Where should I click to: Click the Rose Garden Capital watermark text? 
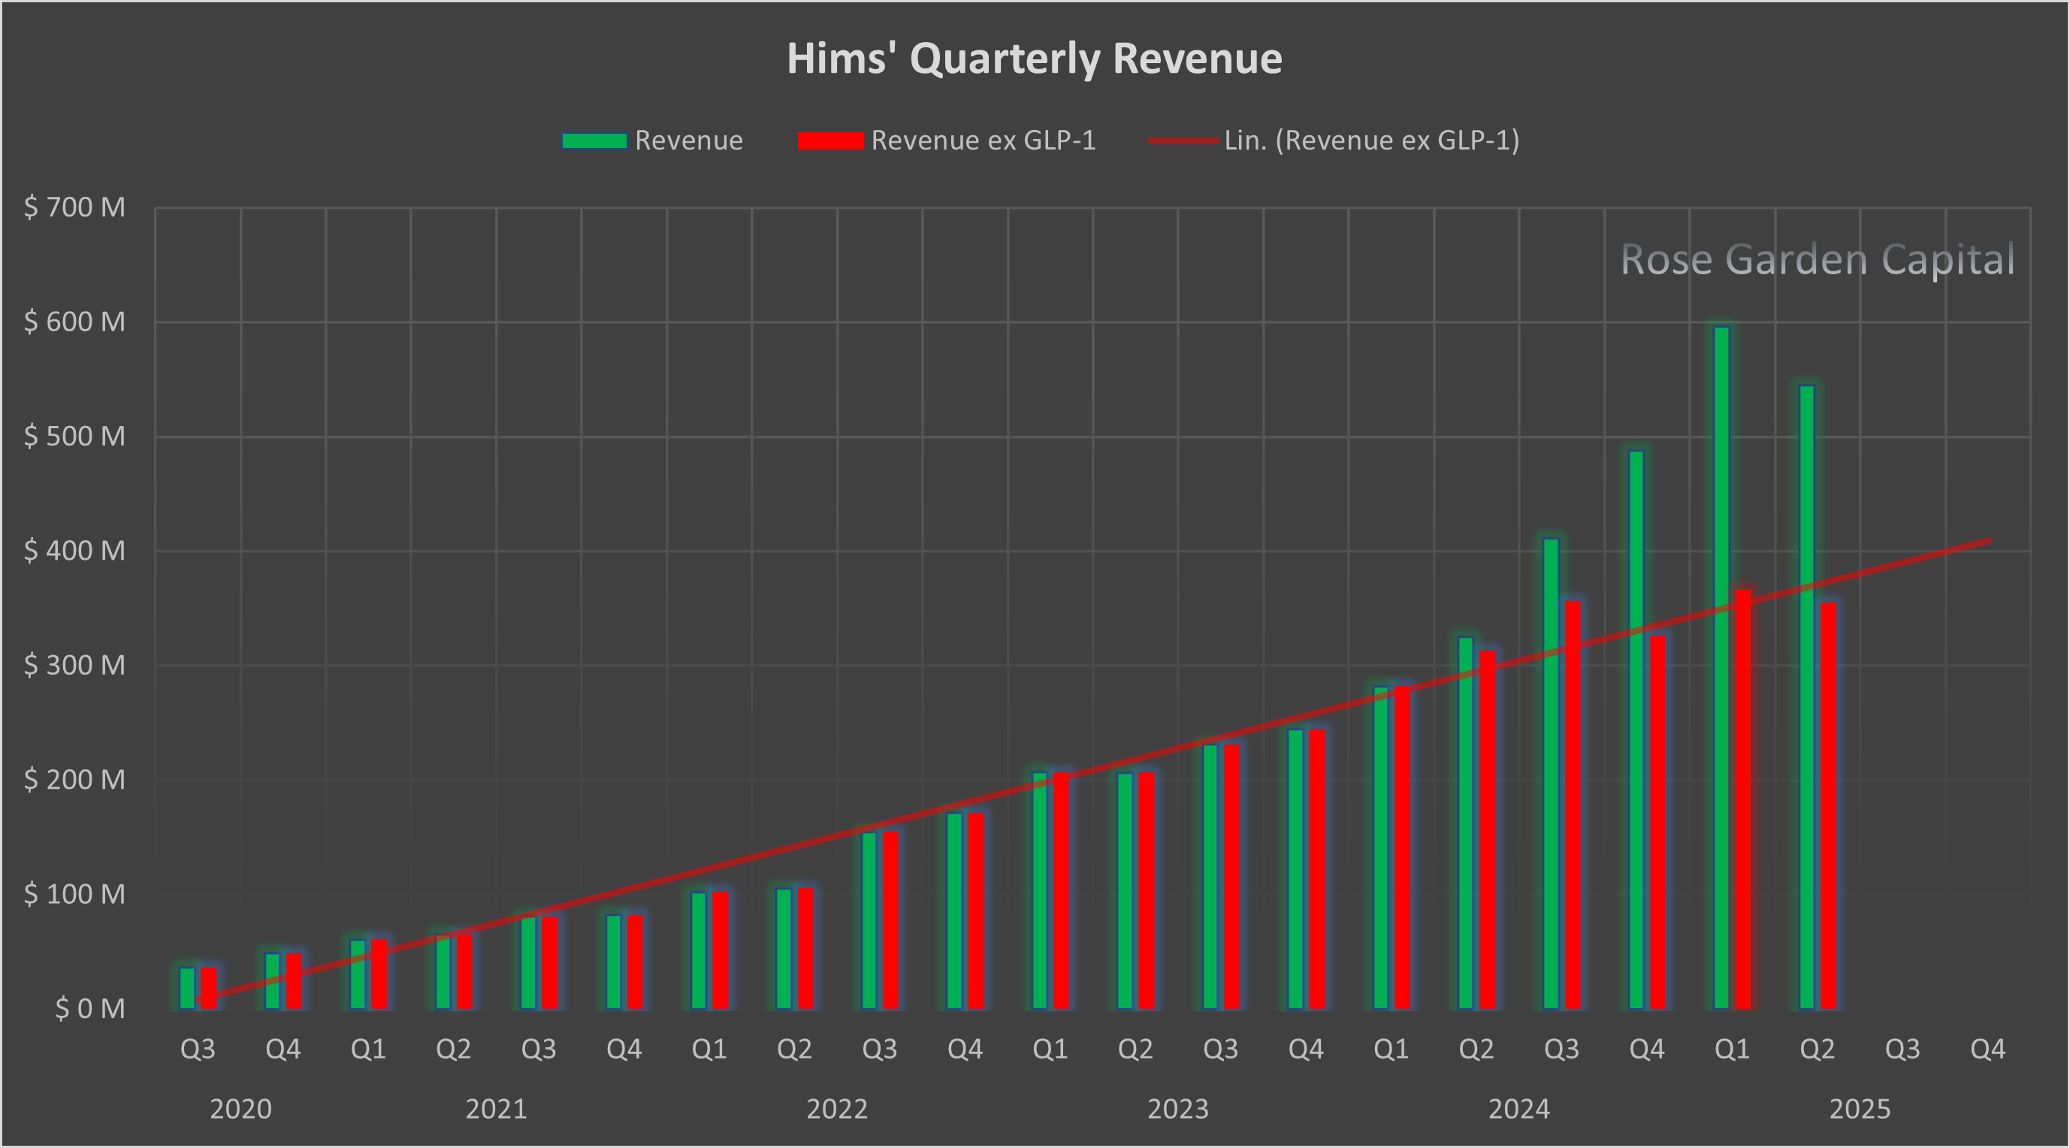(x=1817, y=259)
